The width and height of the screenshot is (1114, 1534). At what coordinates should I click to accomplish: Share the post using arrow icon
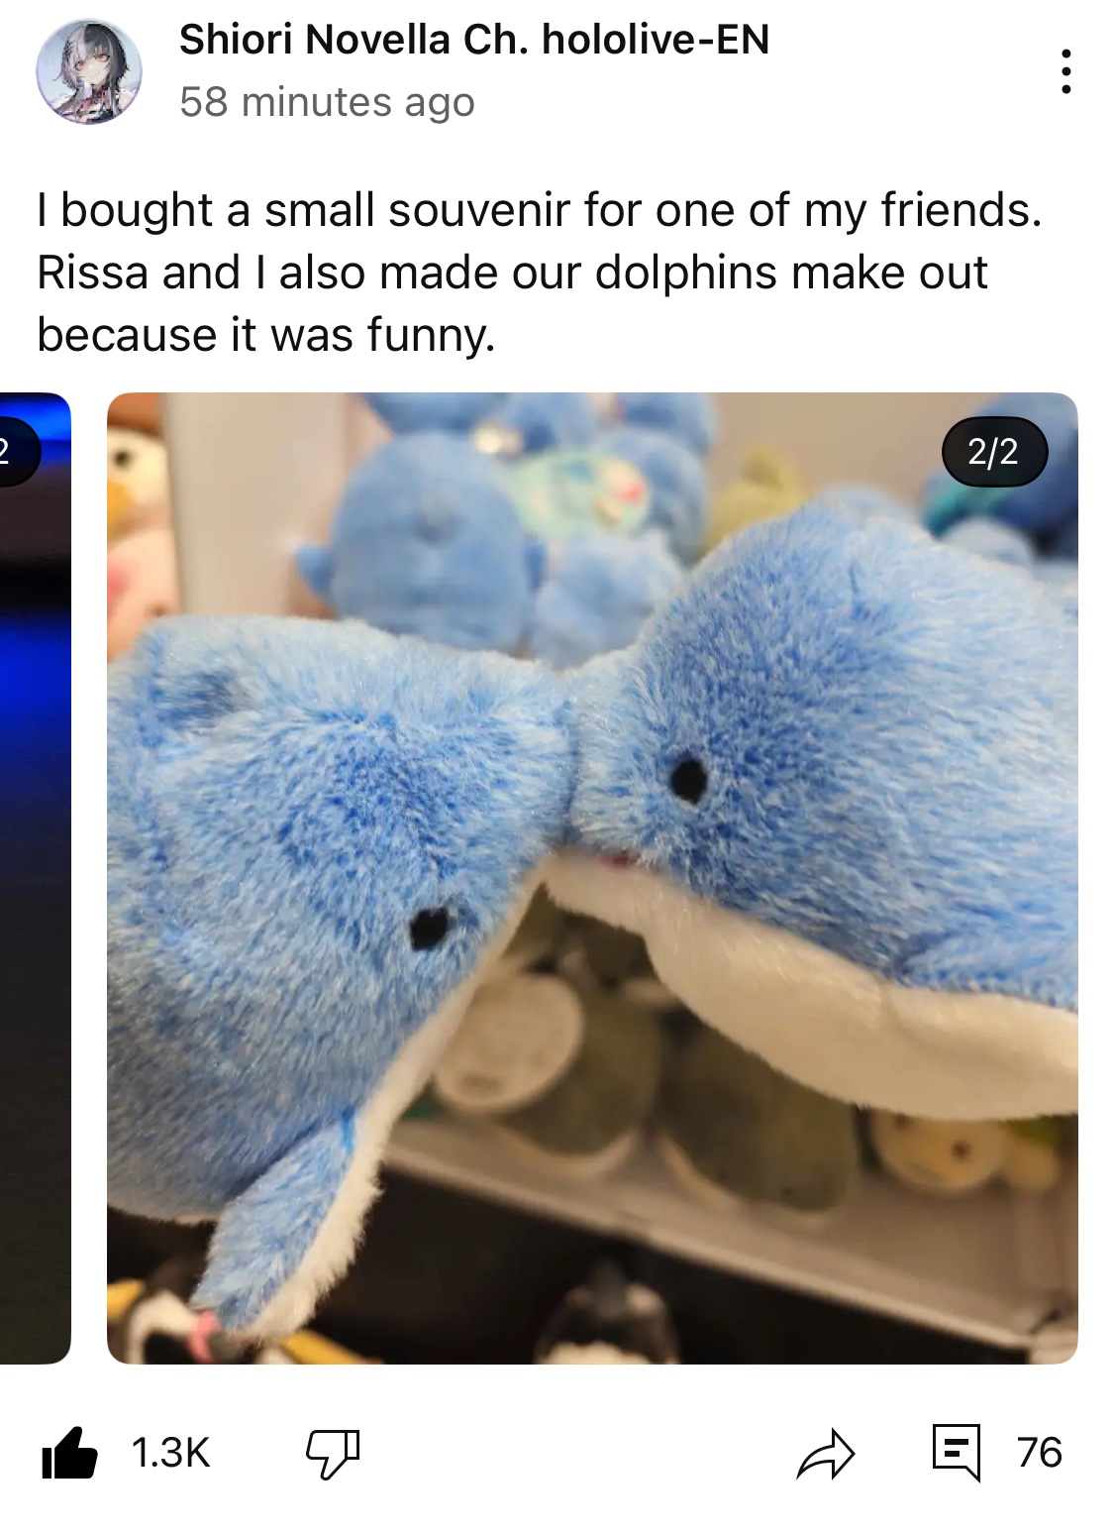[826, 1454]
